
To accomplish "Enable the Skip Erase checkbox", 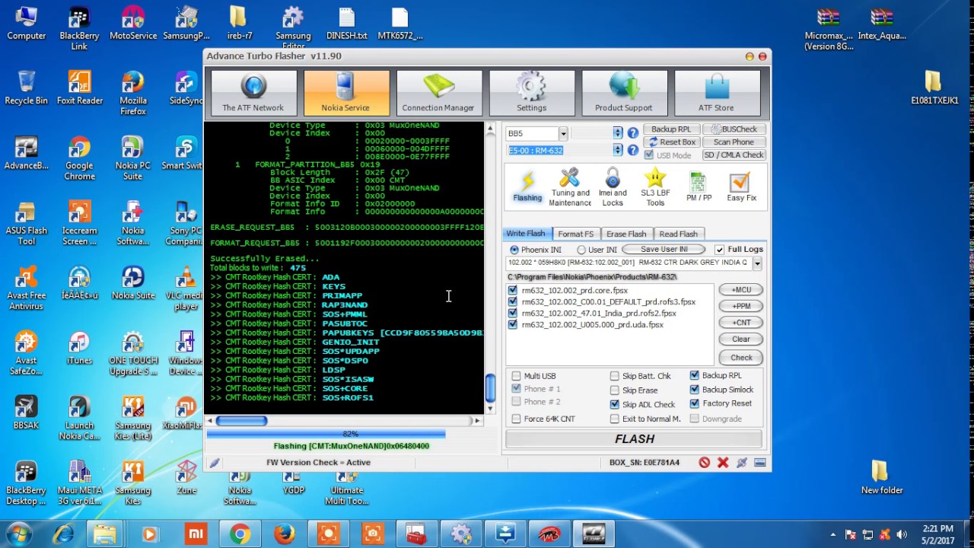I will tap(615, 390).
